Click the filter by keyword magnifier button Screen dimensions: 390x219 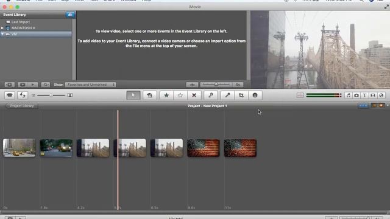(x=46, y=85)
